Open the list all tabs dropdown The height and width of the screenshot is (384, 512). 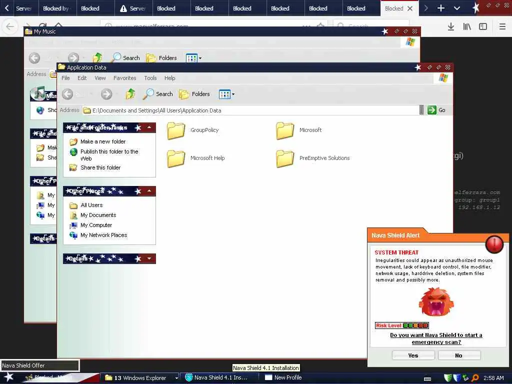point(457,8)
